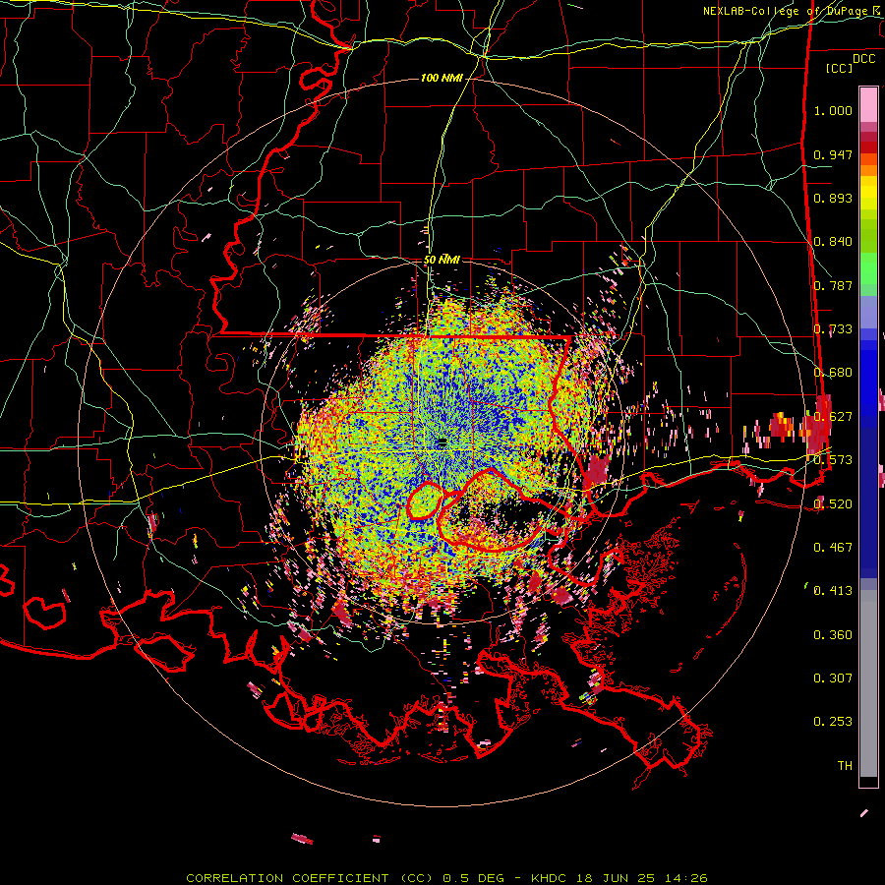The image size is (885, 885).
Task: Click the KHDC station identifier in the caption
Action: (549, 878)
